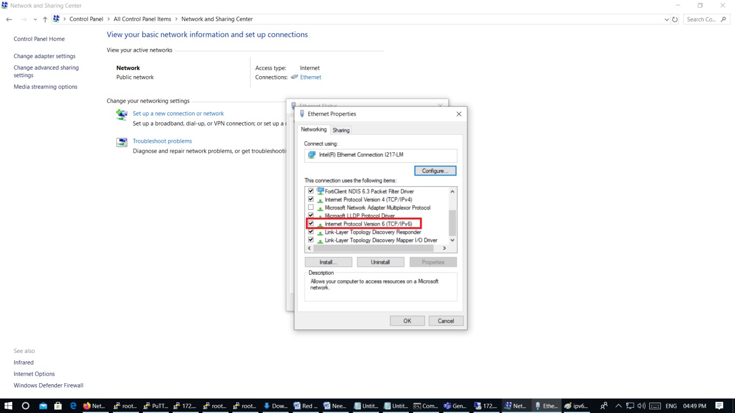Click the All Control Panel Items breadcrumb
The width and height of the screenshot is (735, 413).
(x=142, y=19)
